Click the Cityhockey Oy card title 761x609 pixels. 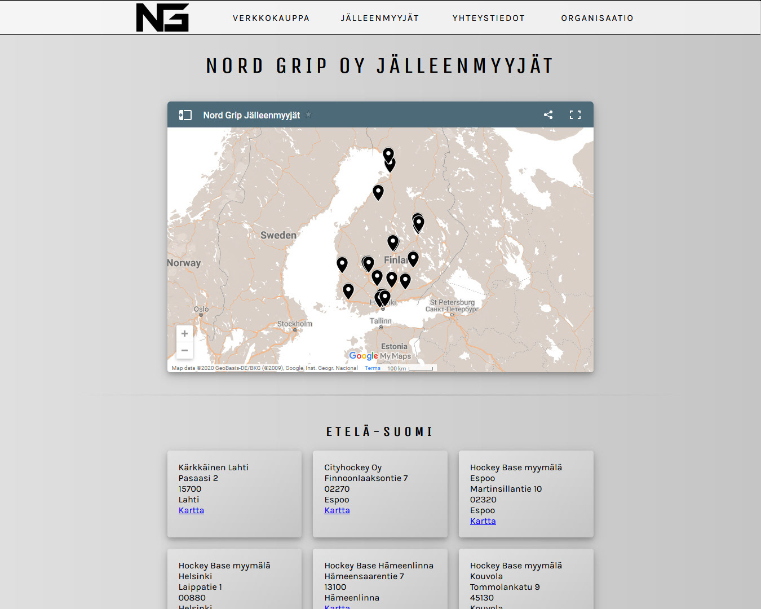point(353,467)
